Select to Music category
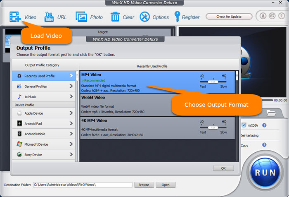 click(44, 97)
